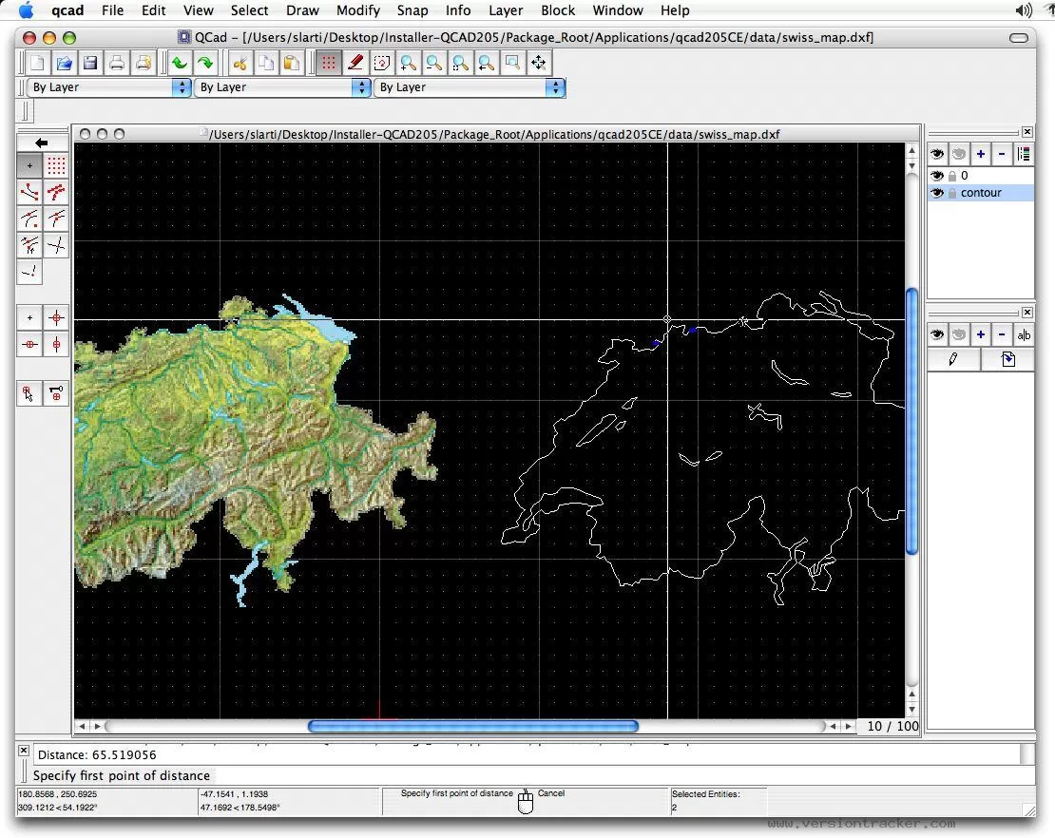Redo using the green forward arrow

[x=205, y=64]
